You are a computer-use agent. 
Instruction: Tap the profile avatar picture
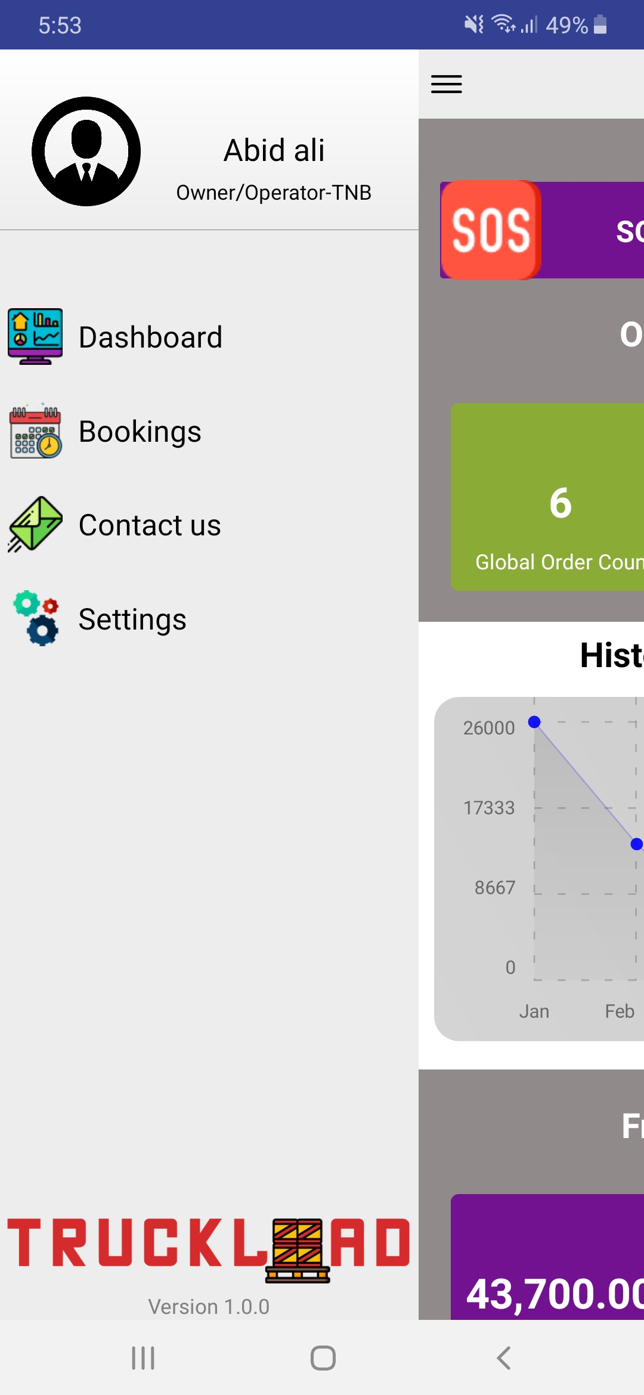coord(86,151)
